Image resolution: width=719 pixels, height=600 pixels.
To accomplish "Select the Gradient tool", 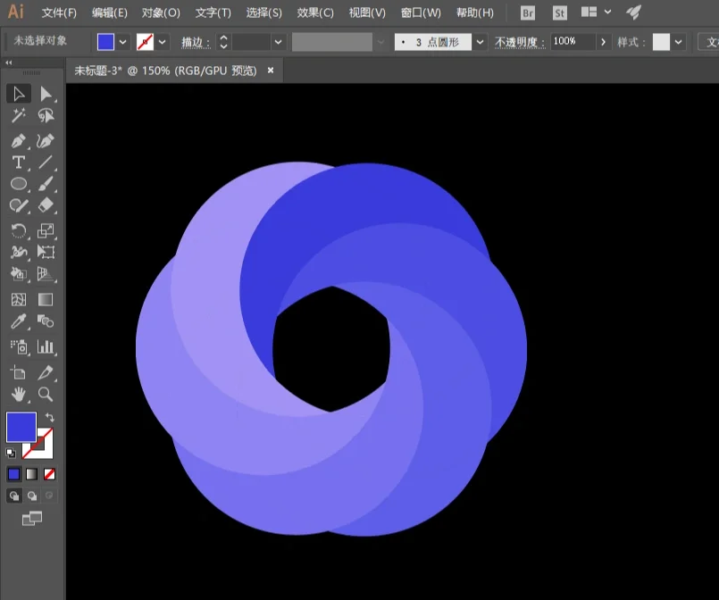I will pos(46,300).
